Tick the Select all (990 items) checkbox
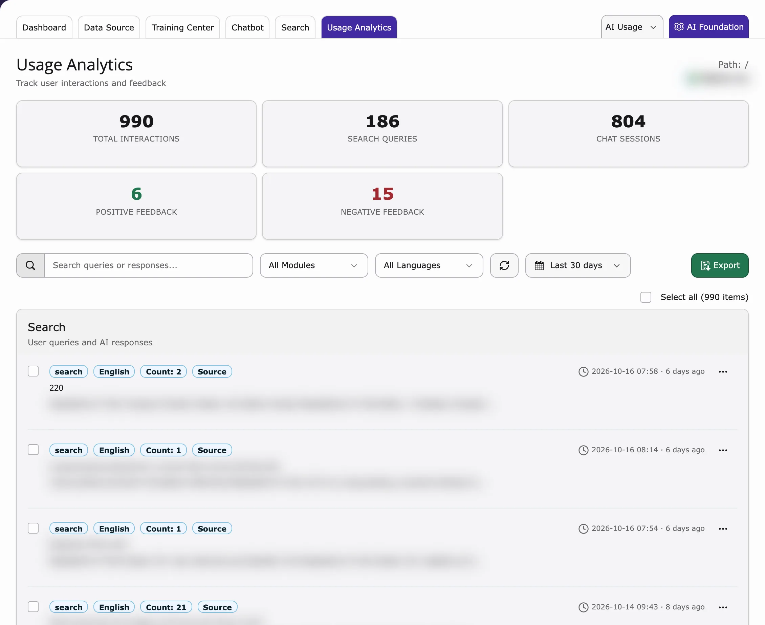Screen dimensions: 765x625 [x=646, y=297]
